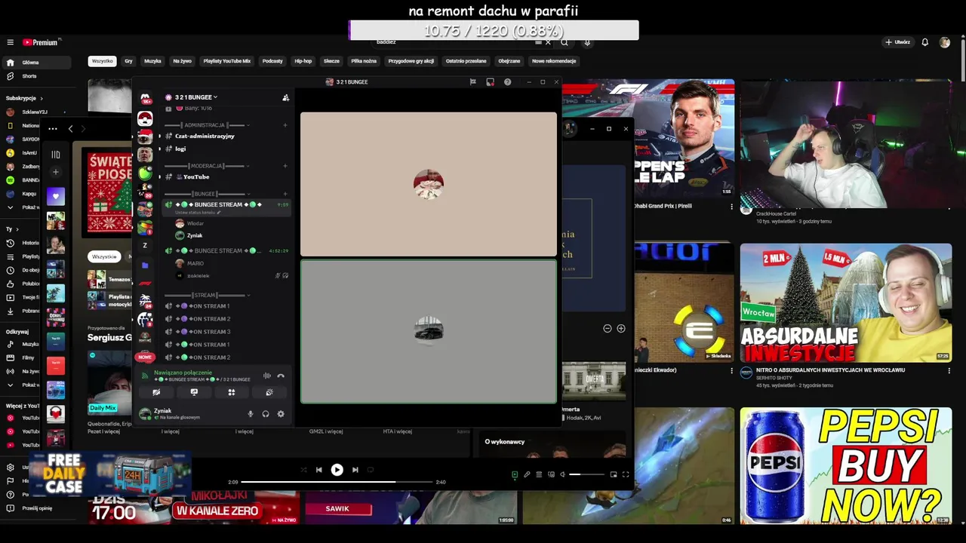966x543 pixels.
Task: Select the Na żywo filter chip
Action: pyautogui.click(x=182, y=61)
